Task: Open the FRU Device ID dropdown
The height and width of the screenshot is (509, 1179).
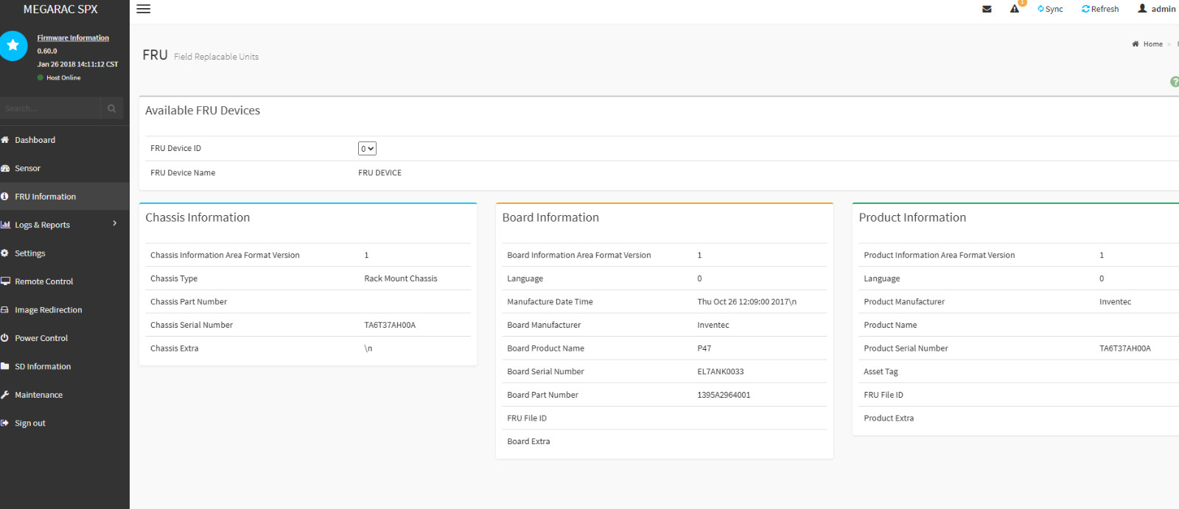Action: point(367,149)
